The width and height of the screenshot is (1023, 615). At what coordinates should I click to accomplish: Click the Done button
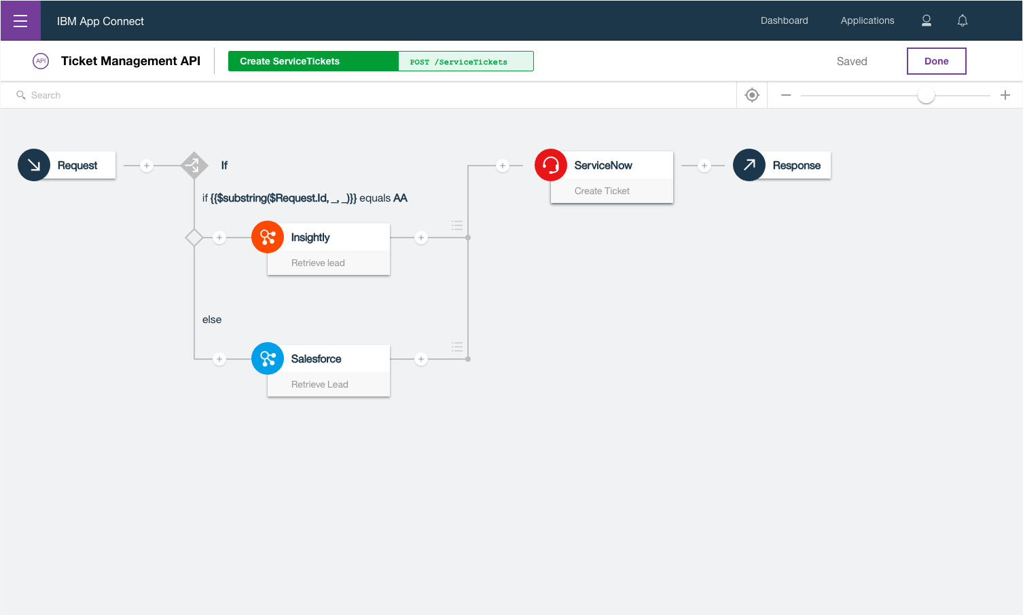coord(937,61)
